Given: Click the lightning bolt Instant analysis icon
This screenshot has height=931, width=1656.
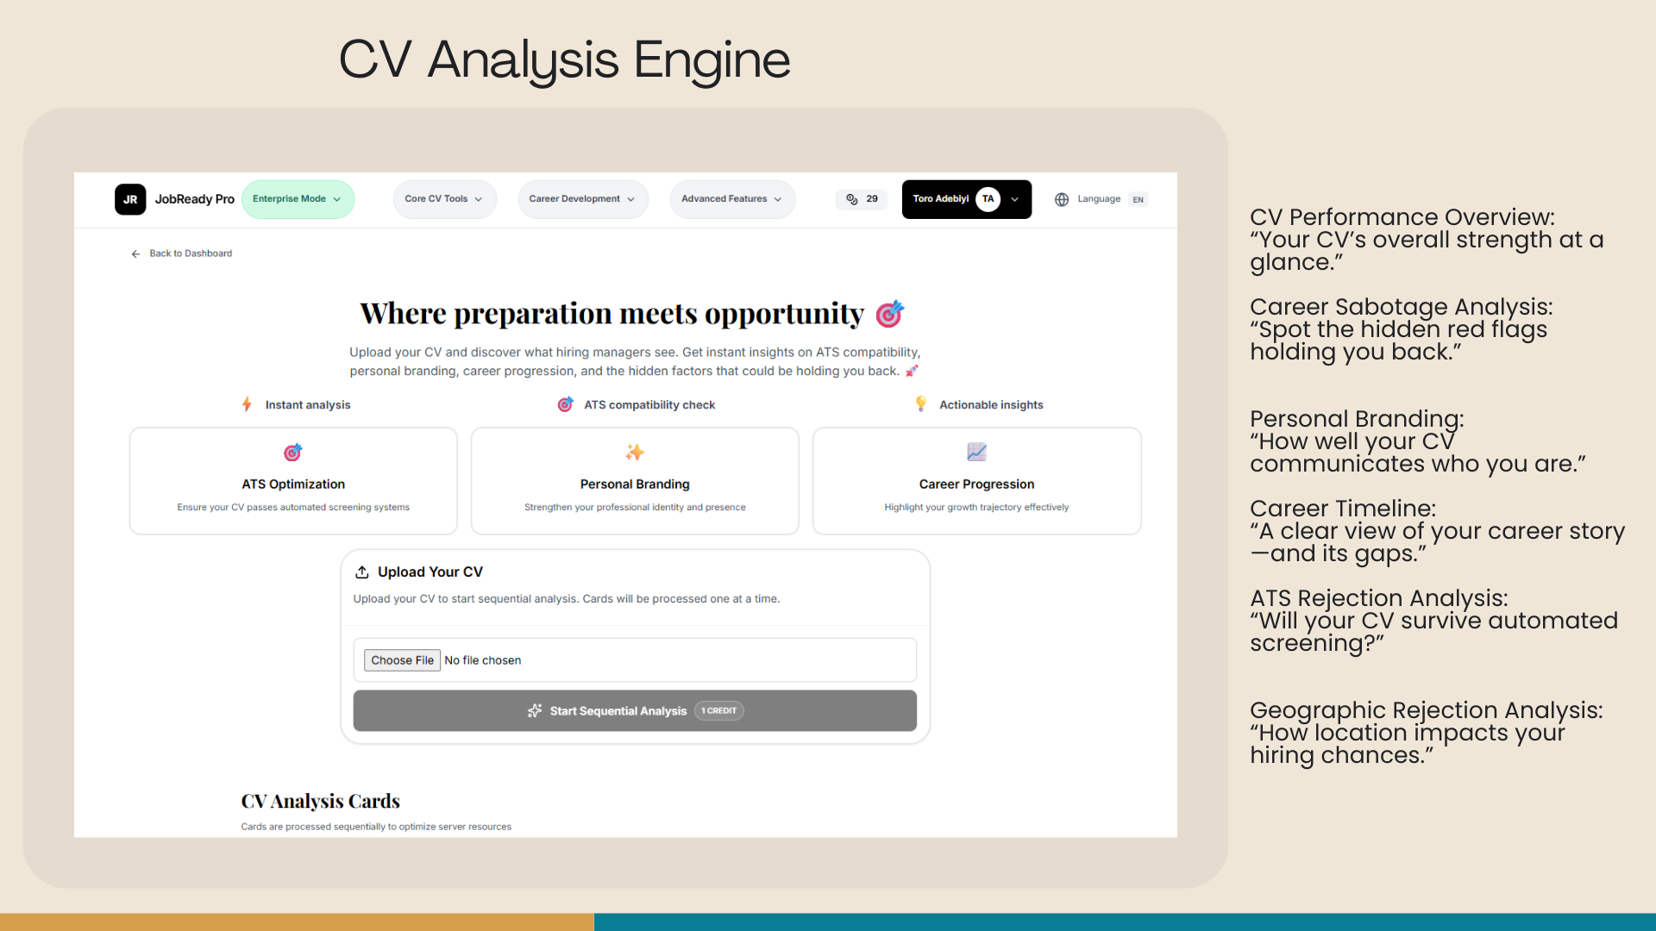Looking at the screenshot, I should coord(248,404).
